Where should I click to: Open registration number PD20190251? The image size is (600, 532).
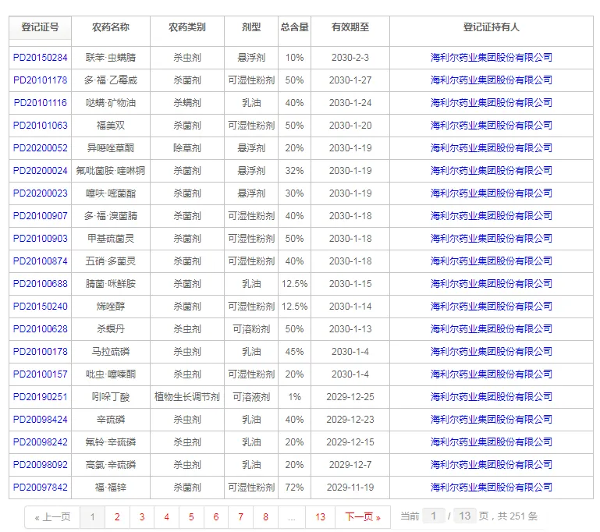point(40,397)
